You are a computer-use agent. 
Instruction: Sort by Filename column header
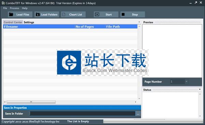point(39,26)
